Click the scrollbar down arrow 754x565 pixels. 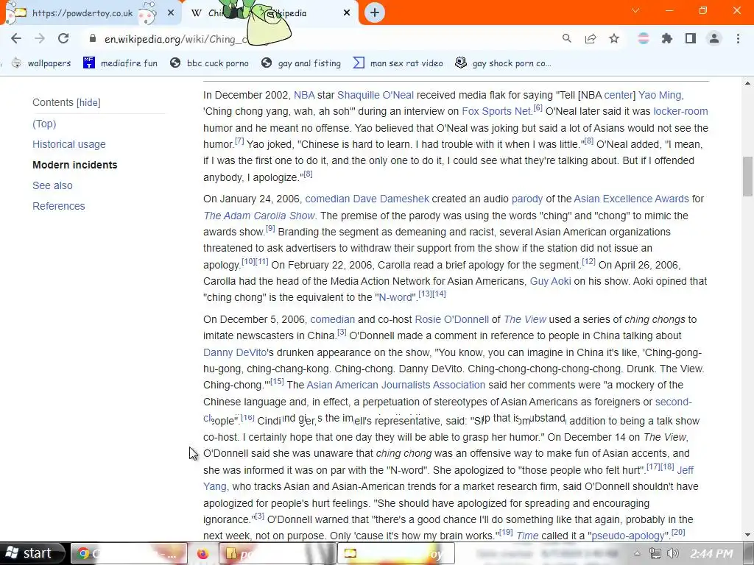[747, 535]
